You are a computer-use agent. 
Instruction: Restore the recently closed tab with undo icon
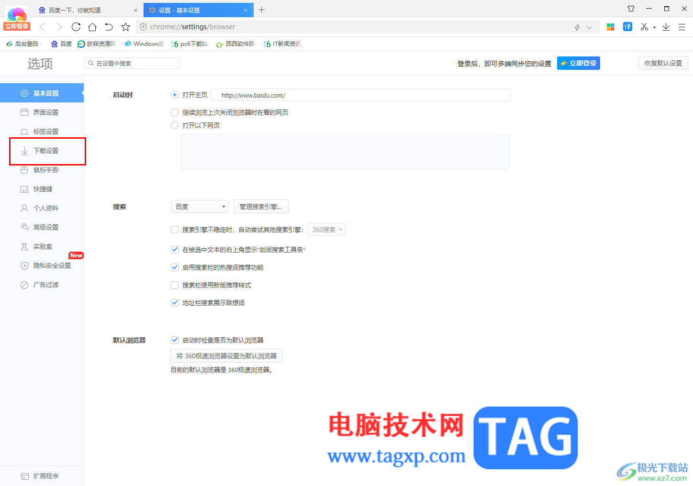pos(109,27)
